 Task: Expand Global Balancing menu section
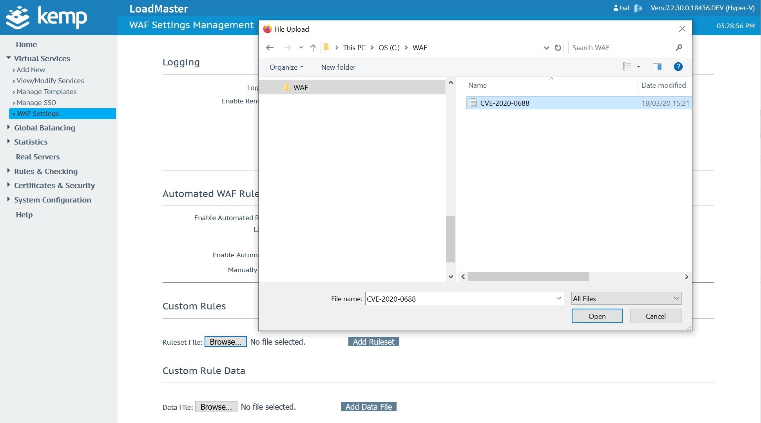pos(44,128)
